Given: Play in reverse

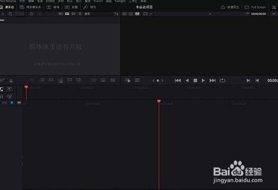Looking at the screenshot, I should point(187,80).
